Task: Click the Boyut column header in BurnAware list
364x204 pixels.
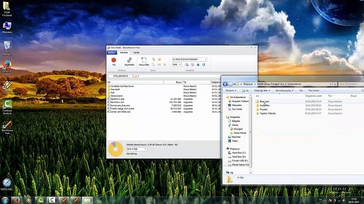Action: 173,82
